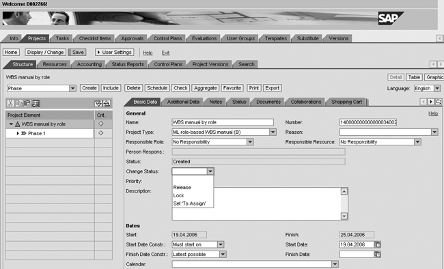This screenshot has width=444, height=269.
Task: Click the Description scrollbar down arrow
Action: point(344,216)
